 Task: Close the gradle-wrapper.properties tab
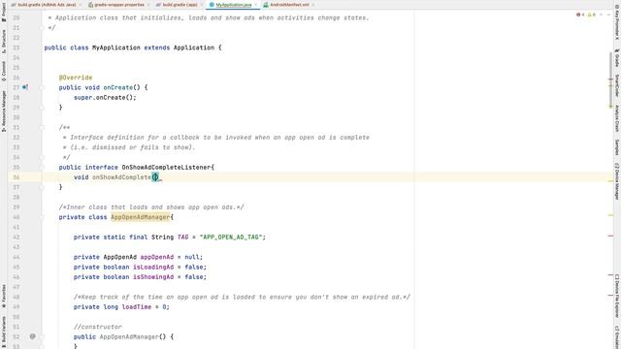(148, 5)
